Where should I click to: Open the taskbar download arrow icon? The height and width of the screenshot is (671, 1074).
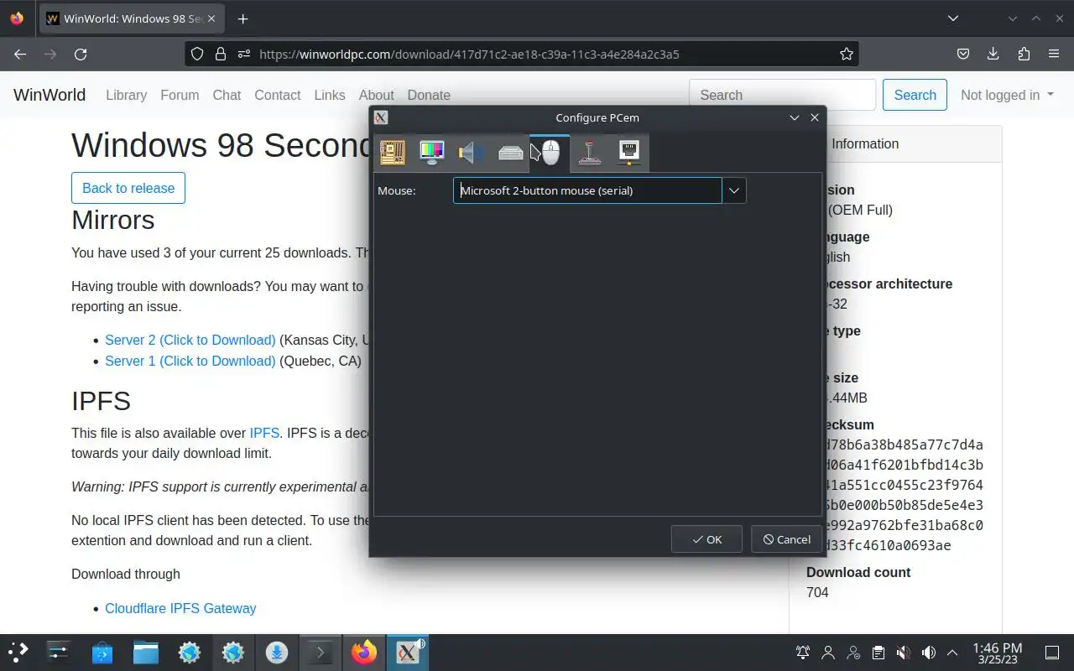pyautogui.click(x=277, y=653)
